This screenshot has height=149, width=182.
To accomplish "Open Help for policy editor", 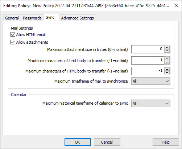I will pyautogui.click(x=166, y=142).
